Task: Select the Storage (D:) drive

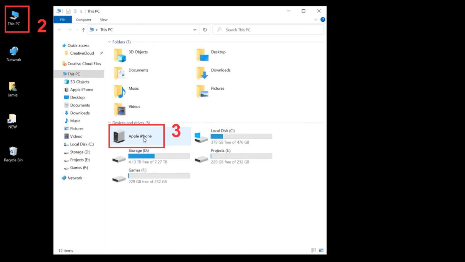Action: point(151,156)
